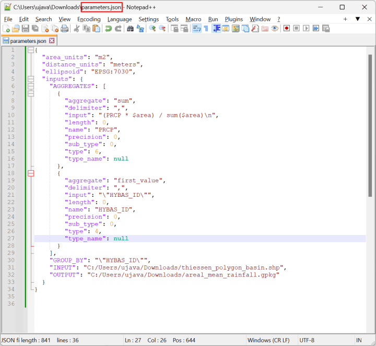
Task: Open Find with the binoculars icon
Action: (131, 28)
